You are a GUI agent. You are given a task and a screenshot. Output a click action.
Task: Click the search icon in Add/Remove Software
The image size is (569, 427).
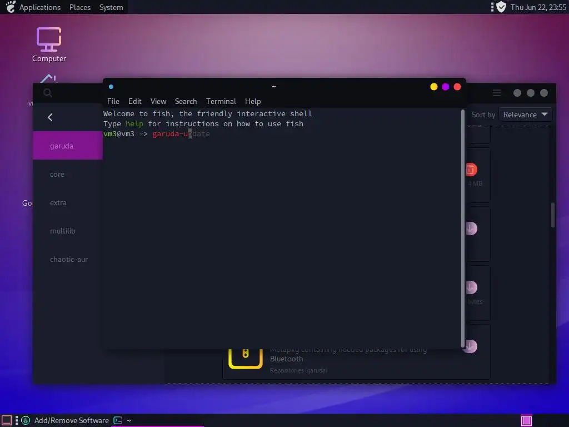click(x=48, y=93)
